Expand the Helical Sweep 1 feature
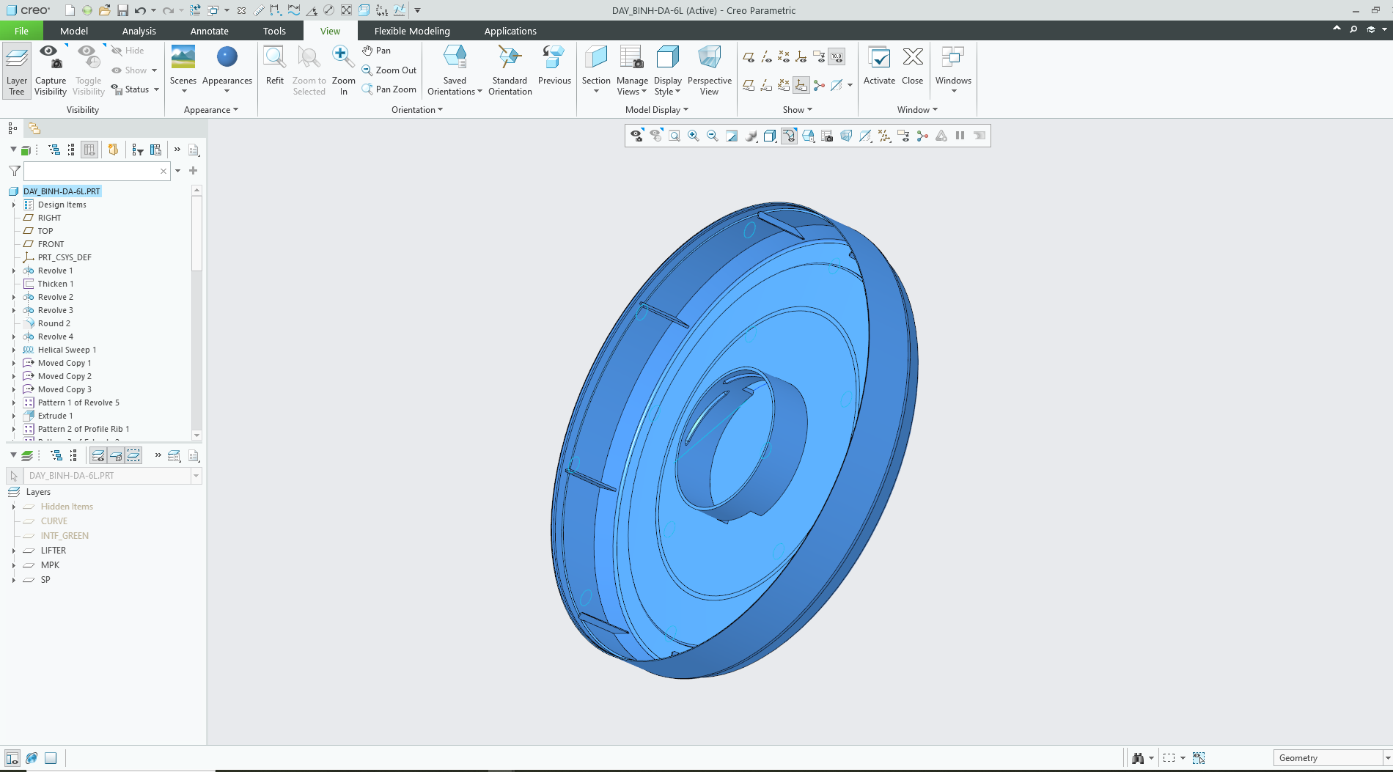The height and width of the screenshot is (772, 1393). (x=14, y=350)
